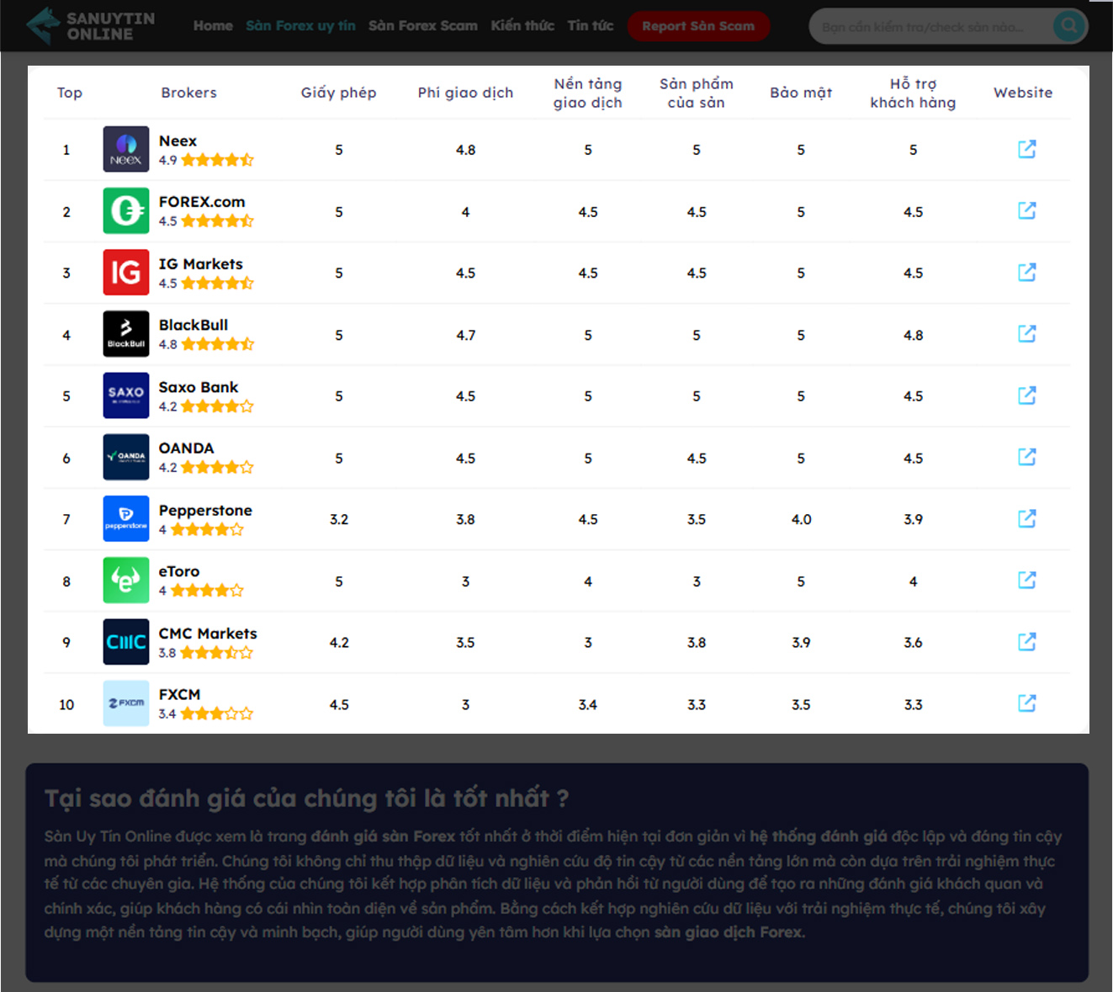1113x992 pixels.
Task: Click Pepperstone license score 3.2
Action: [339, 519]
